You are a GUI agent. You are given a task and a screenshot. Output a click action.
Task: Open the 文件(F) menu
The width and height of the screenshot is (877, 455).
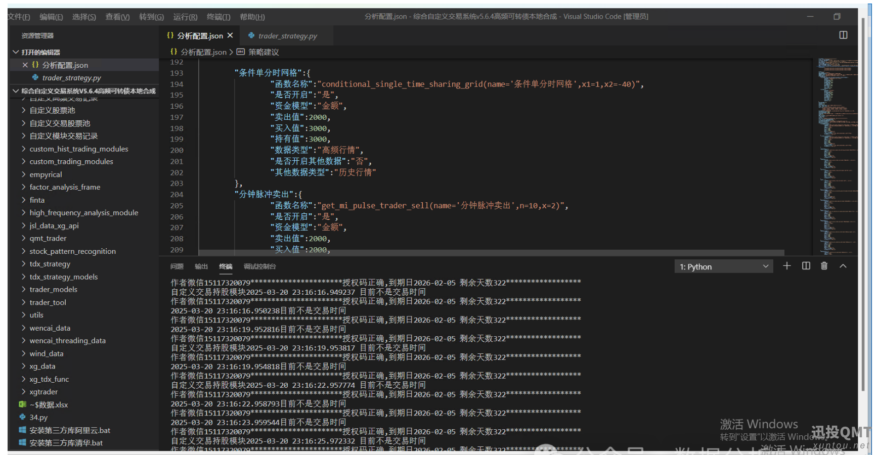click(19, 17)
